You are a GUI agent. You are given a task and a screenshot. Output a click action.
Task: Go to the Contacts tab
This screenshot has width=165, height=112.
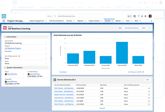[69, 21]
